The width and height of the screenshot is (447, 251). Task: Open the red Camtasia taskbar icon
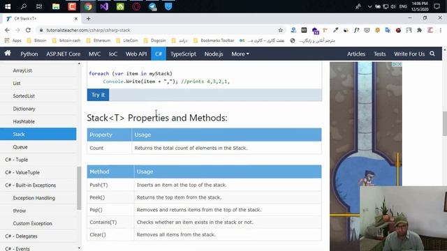tap(72, 6)
